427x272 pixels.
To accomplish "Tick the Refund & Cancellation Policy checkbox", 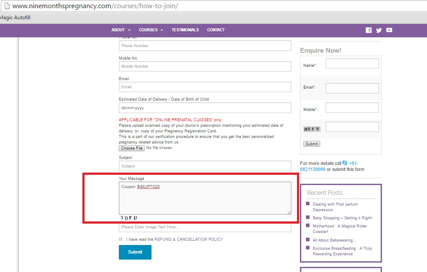I will click(x=121, y=239).
